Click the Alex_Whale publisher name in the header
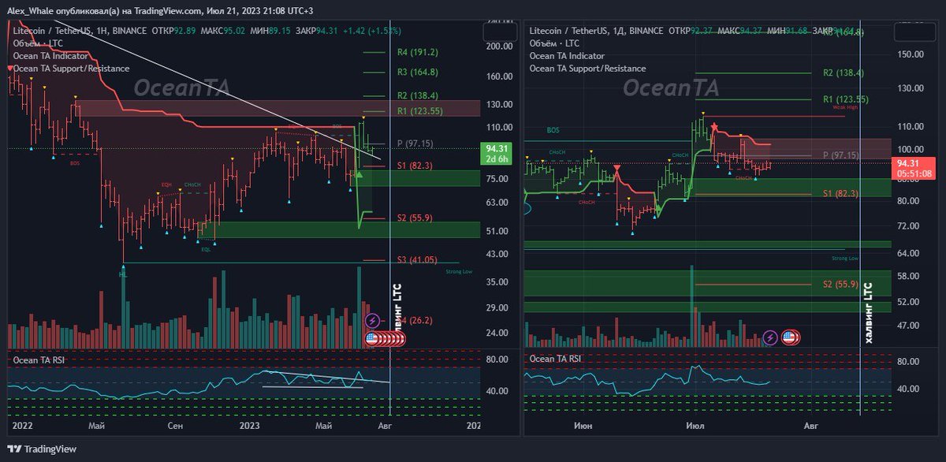The height and width of the screenshot is (462, 946). (x=32, y=10)
